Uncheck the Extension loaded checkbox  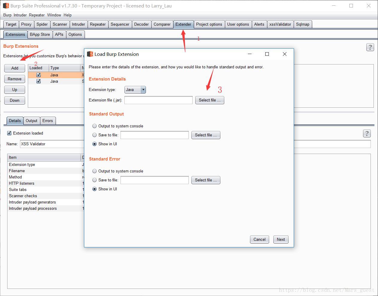[9, 133]
